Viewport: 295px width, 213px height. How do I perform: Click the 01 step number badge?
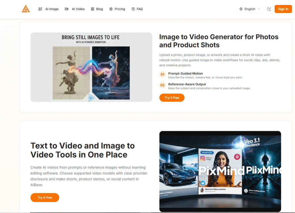[162, 75]
